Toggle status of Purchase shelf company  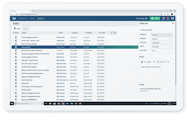(16, 67)
